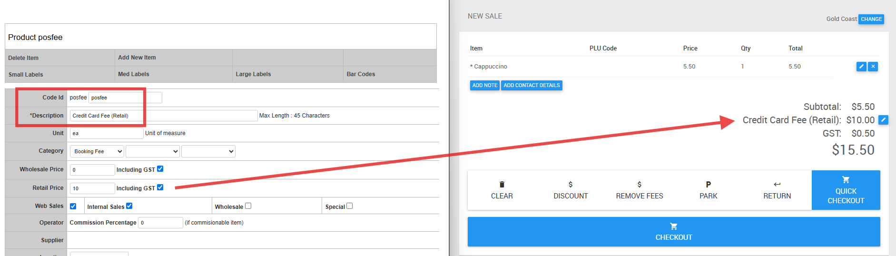Click the Add Note button
Viewport: 896px width, 256px height.
pyautogui.click(x=485, y=85)
